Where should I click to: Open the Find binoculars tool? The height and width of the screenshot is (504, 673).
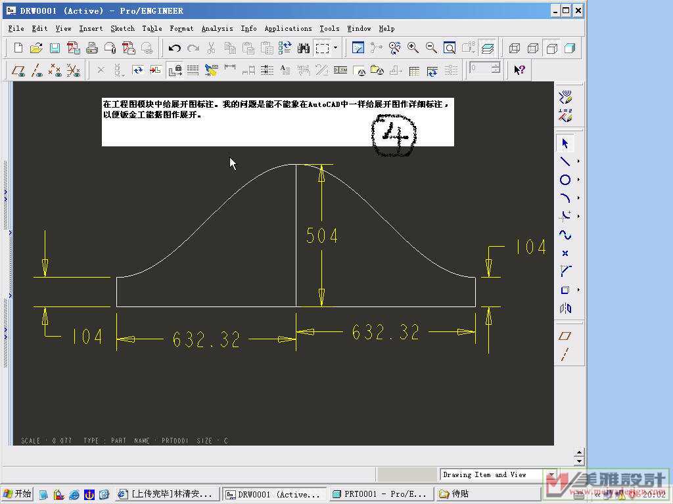click(x=304, y=48)
